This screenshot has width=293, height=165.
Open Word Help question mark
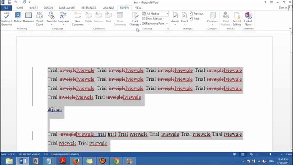point(265,2)
